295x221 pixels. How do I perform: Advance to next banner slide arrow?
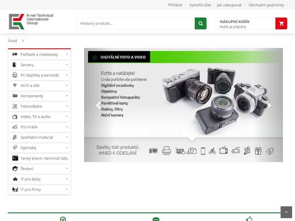(x=269, y=105)
